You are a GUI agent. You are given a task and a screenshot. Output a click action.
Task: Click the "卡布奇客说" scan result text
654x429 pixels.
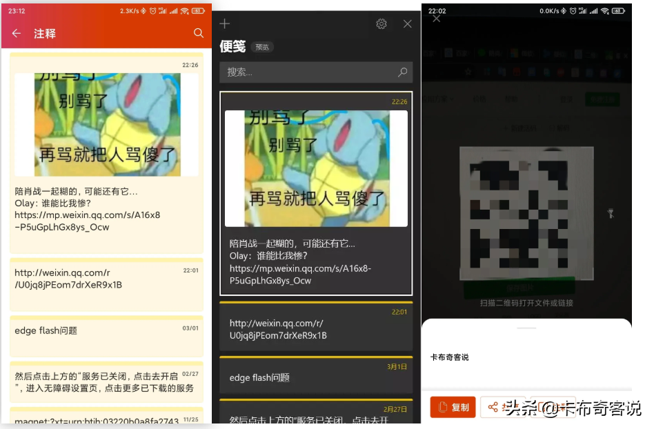point(450,357)
